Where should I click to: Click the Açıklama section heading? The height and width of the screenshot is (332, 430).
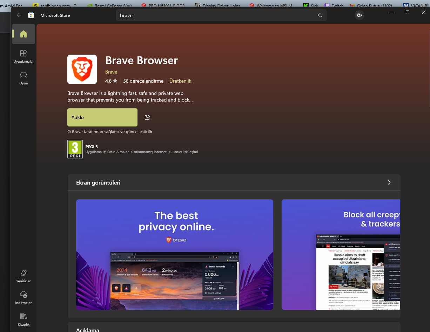pyautogui.click(x=88, y=330)
